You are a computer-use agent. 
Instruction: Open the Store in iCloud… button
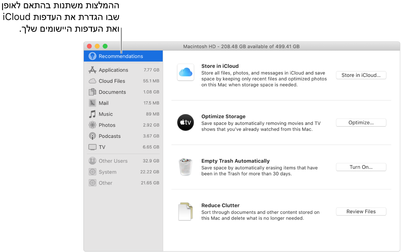pyautogui.click(x=361, y=75)
